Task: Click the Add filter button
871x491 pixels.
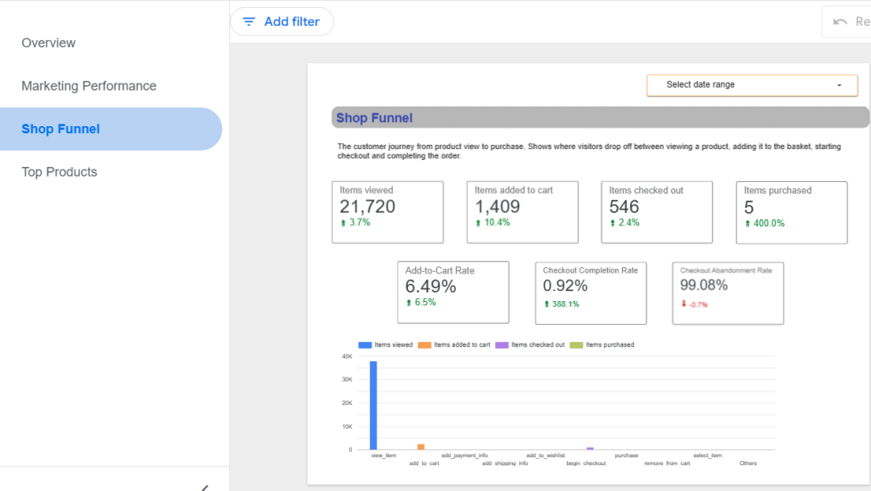Action: pyautogui.click(x=283, y=21)
